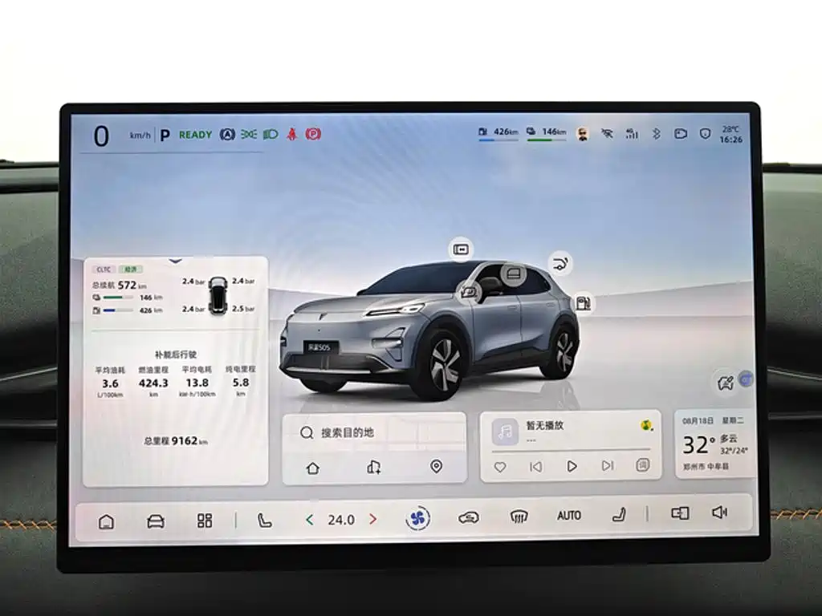
Task: Skip to previous track
Action: coord(535,466)
